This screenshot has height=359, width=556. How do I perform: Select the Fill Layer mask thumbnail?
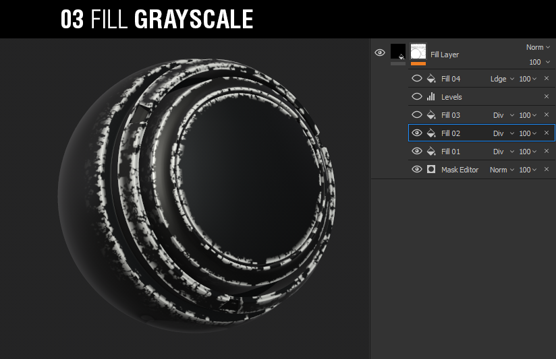418,52
